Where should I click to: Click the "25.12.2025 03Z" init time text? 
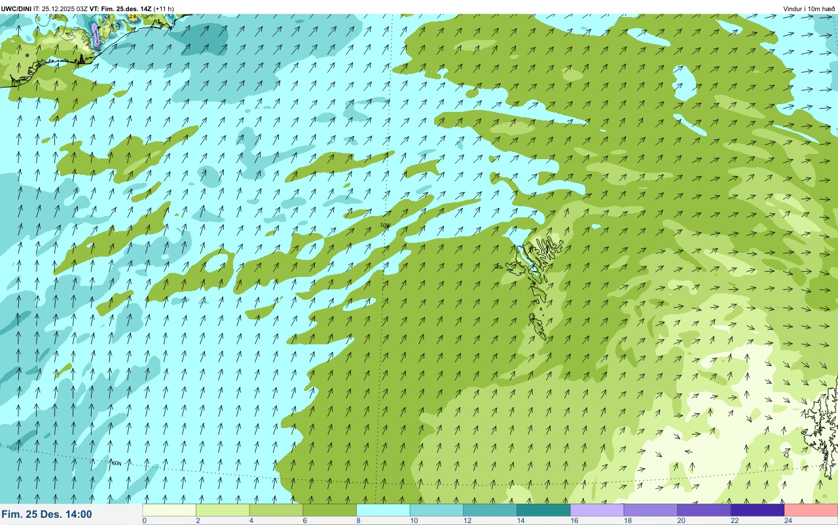[65, 9]
